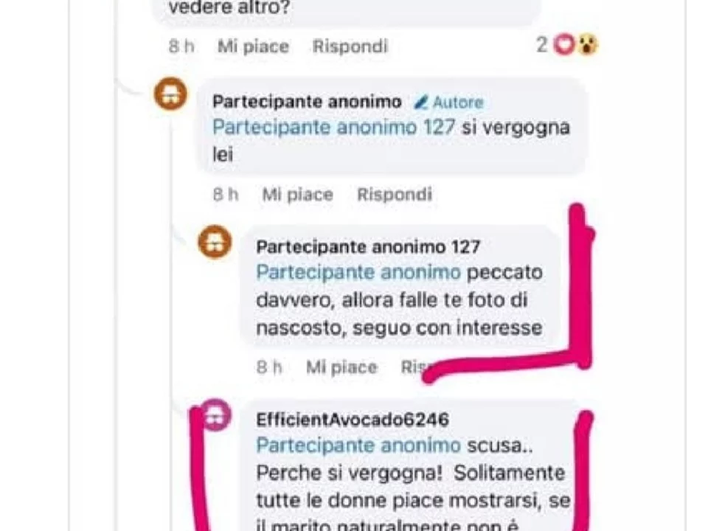Click the '8 h' timestamp under 'si vergogna lei'

226,195
